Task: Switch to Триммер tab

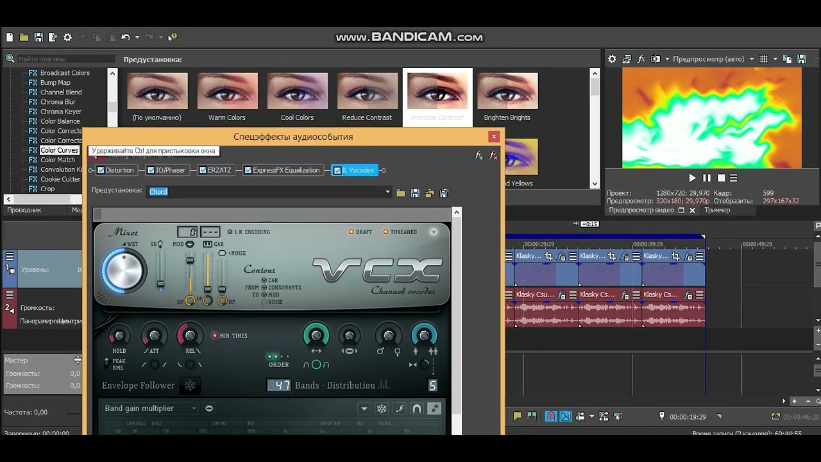Action: pos(717,210)
